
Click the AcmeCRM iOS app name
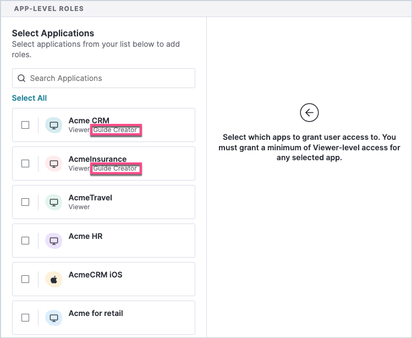(95, 275)
